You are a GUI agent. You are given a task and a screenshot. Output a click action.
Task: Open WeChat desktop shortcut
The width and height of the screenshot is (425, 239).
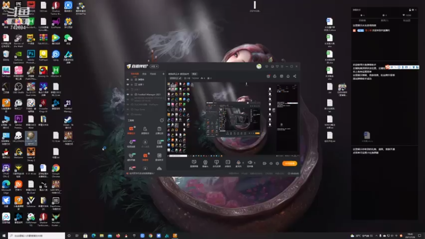click(69, 39)
